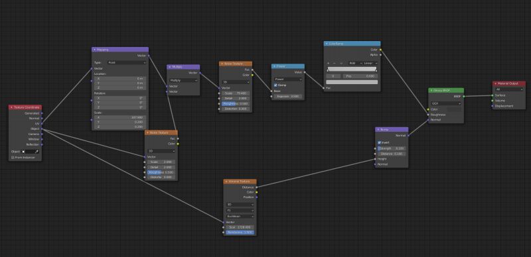Click the Exponent field in Power node

coord(288,97)
